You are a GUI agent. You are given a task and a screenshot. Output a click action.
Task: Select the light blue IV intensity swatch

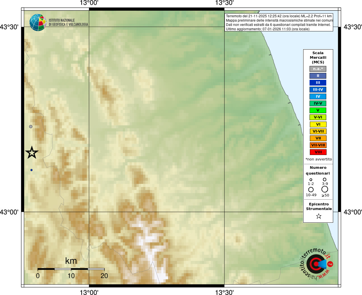tap(318, 97)
